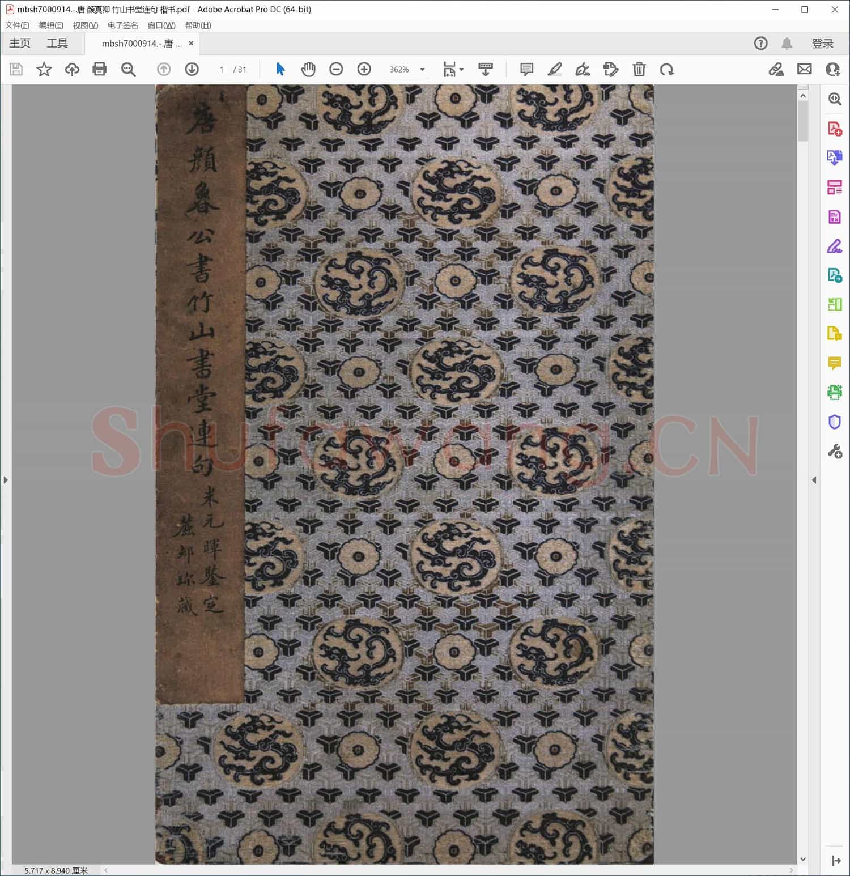The height and width of the screenshot is (876, 850).
Task: Open the 视图(V) menu
Action: (86, 25)
